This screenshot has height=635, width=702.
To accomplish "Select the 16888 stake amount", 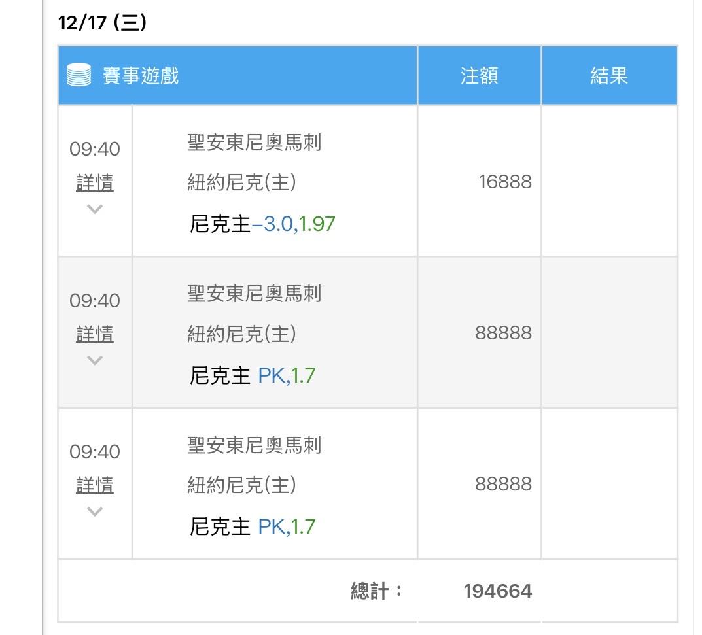I will [505, 182].
